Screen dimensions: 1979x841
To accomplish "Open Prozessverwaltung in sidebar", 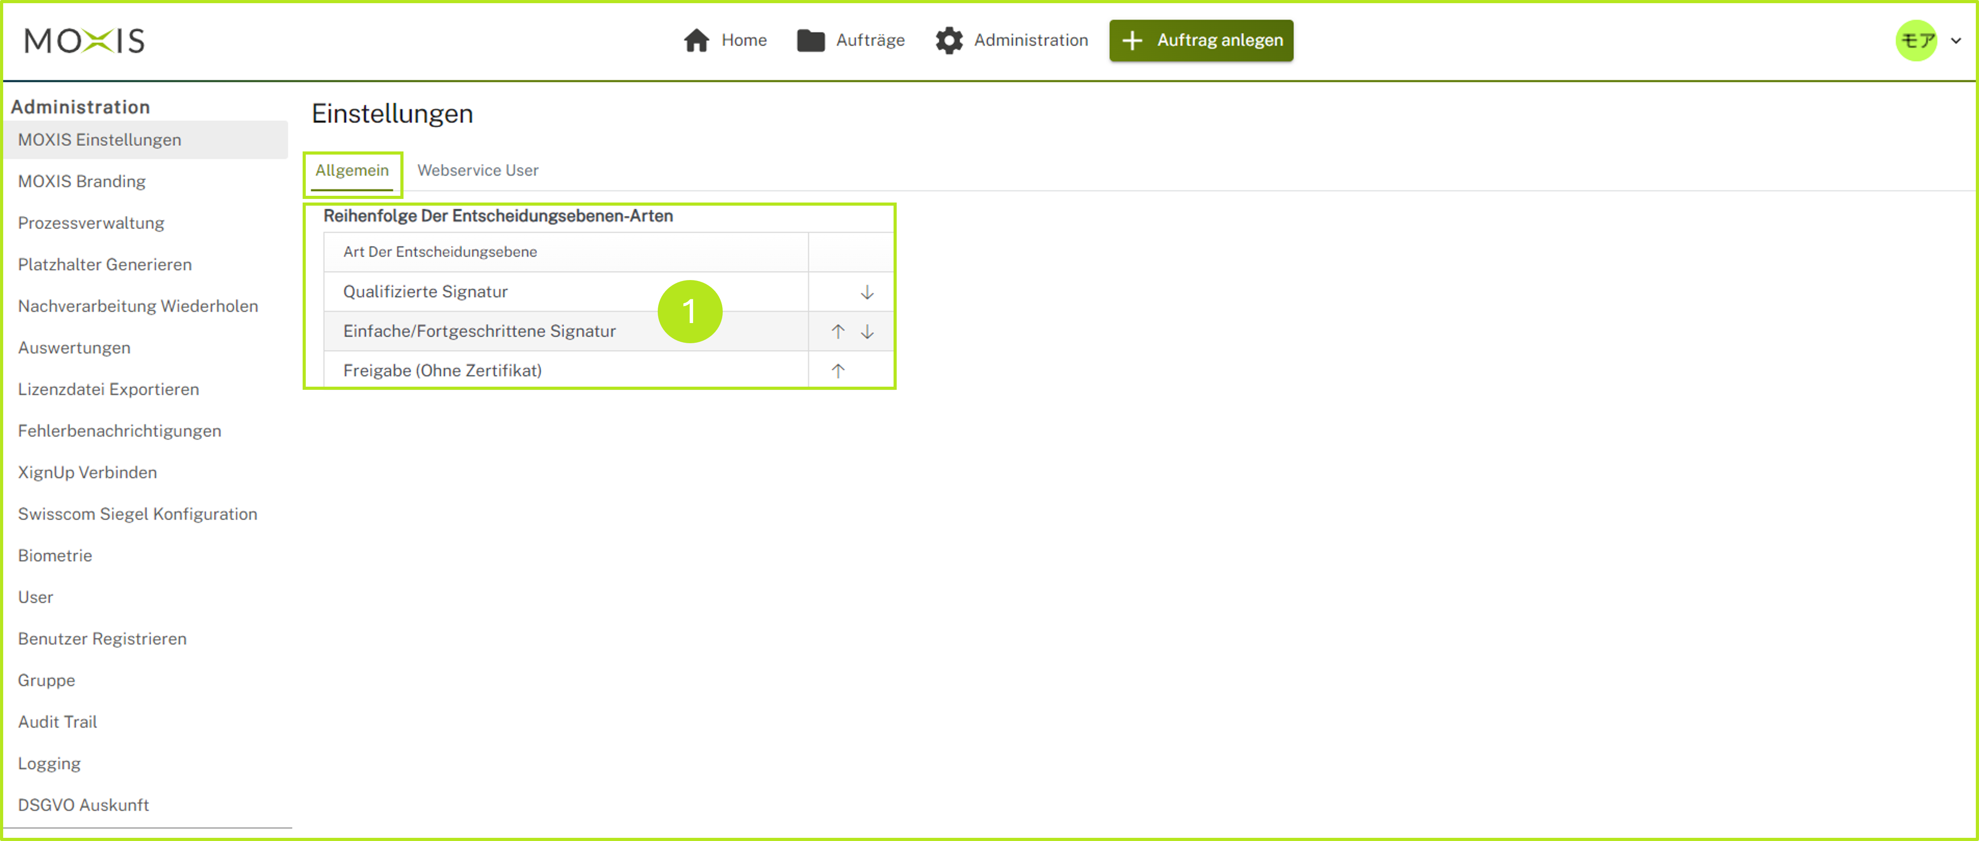I will click(x=91, y=223).
